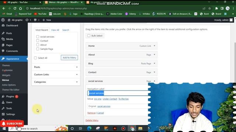
Task: Check the About page checkbox
Action: [38, 45]
